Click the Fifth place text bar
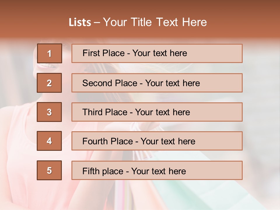 157,170
